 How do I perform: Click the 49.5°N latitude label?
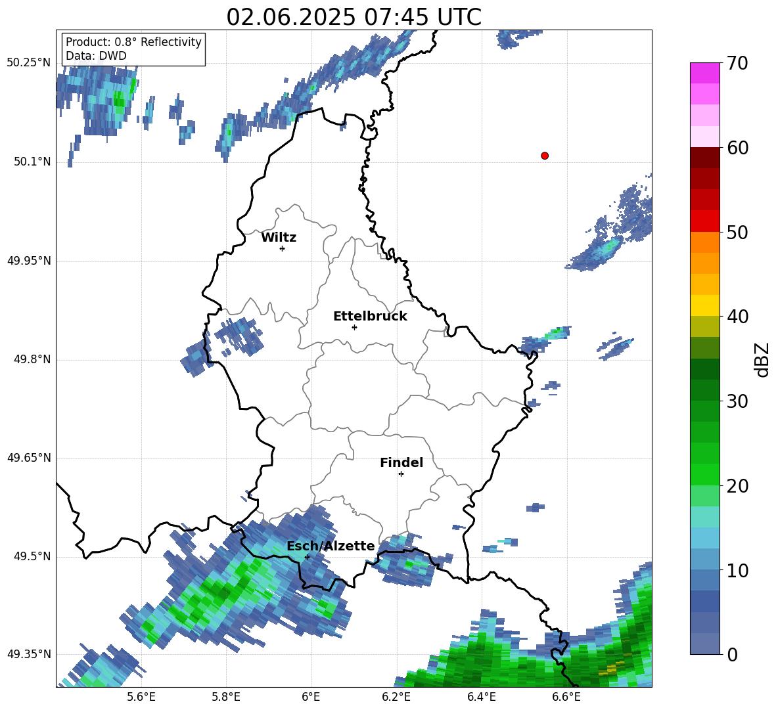click(x=32, y=556)
